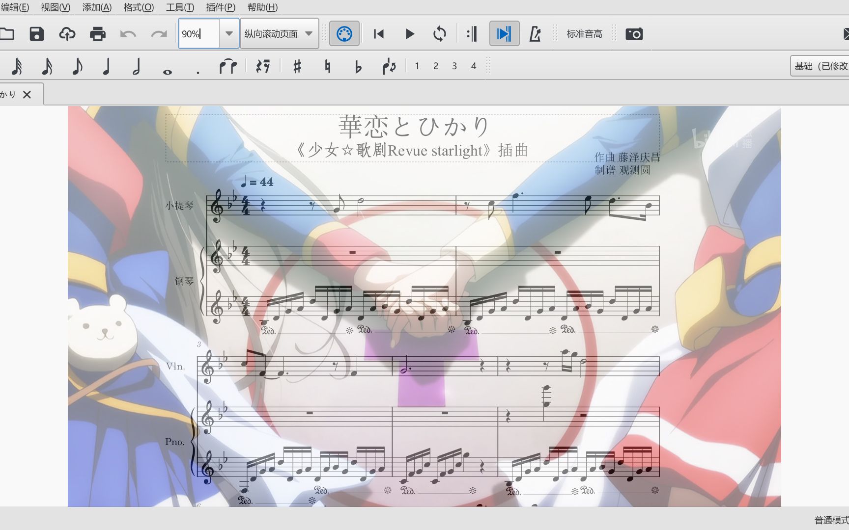Viewport: 849px width, 530px height.
Task: Select the half note duration
Action: (x=137, y=66)
